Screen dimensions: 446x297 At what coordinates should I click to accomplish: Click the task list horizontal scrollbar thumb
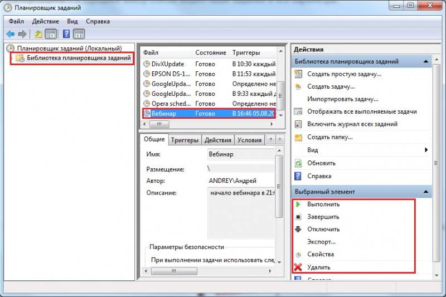tap(159, 124)
